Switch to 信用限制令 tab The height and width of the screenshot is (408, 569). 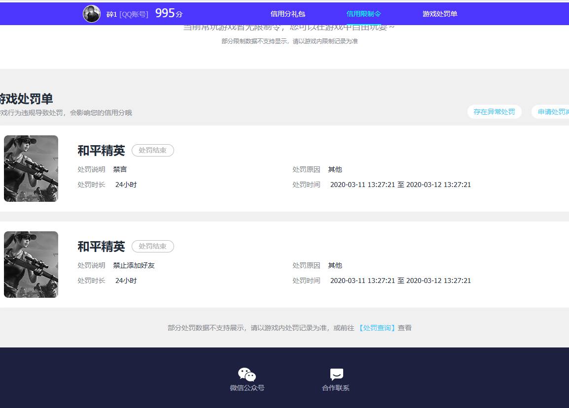coord(363,14)
